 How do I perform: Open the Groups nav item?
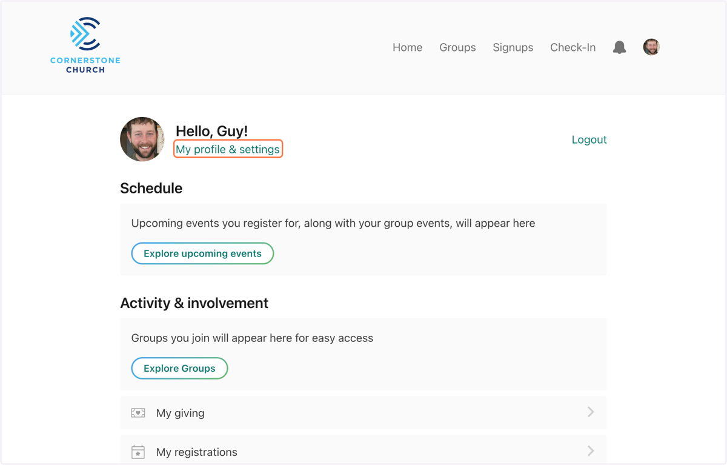[457, 47]
